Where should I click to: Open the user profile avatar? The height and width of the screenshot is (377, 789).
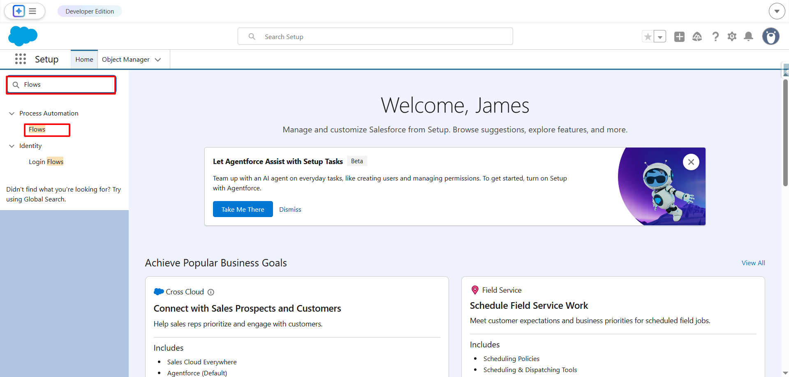[x=770, y=37]
